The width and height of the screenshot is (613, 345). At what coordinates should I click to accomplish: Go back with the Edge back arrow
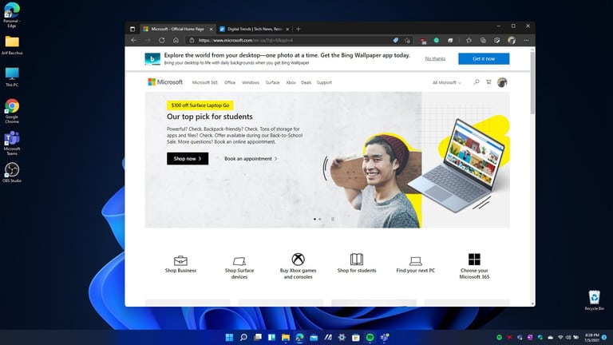(x=134, y=40)
